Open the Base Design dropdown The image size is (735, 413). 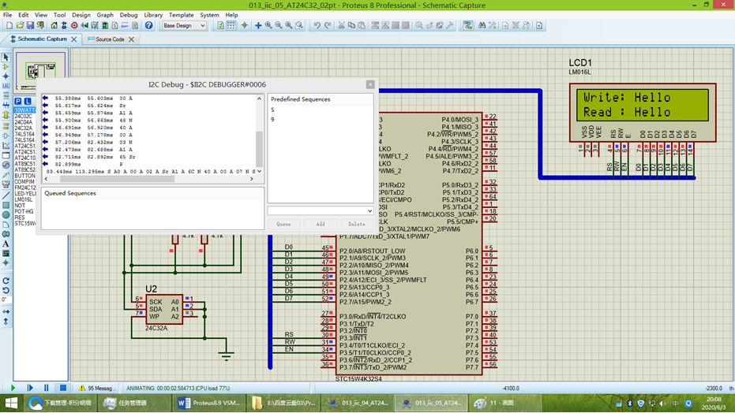pos(184,26)
